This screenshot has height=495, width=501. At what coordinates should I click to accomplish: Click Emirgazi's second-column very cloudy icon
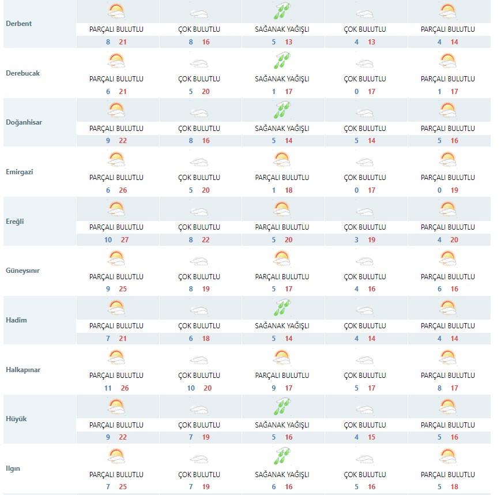point(199,163)
